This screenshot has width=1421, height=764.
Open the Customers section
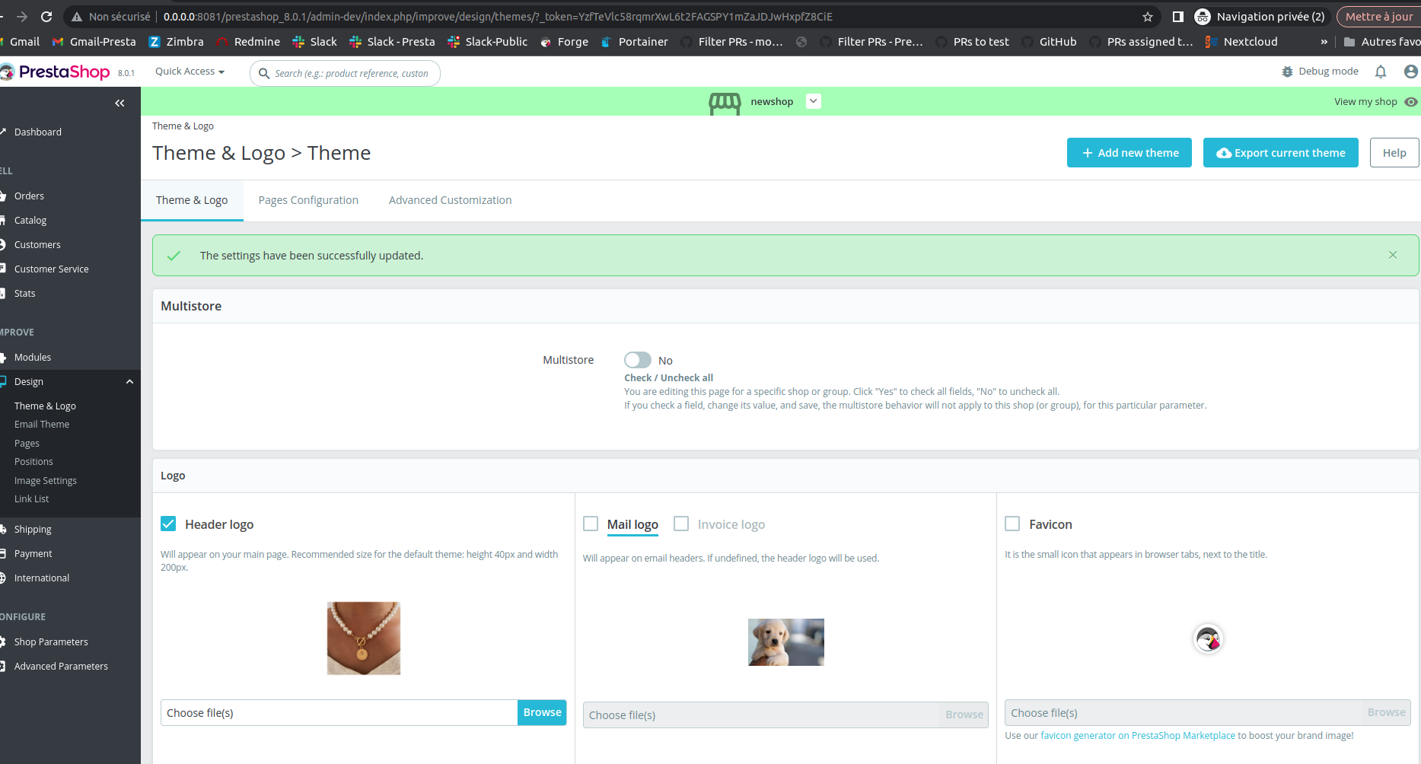(37, 244)
